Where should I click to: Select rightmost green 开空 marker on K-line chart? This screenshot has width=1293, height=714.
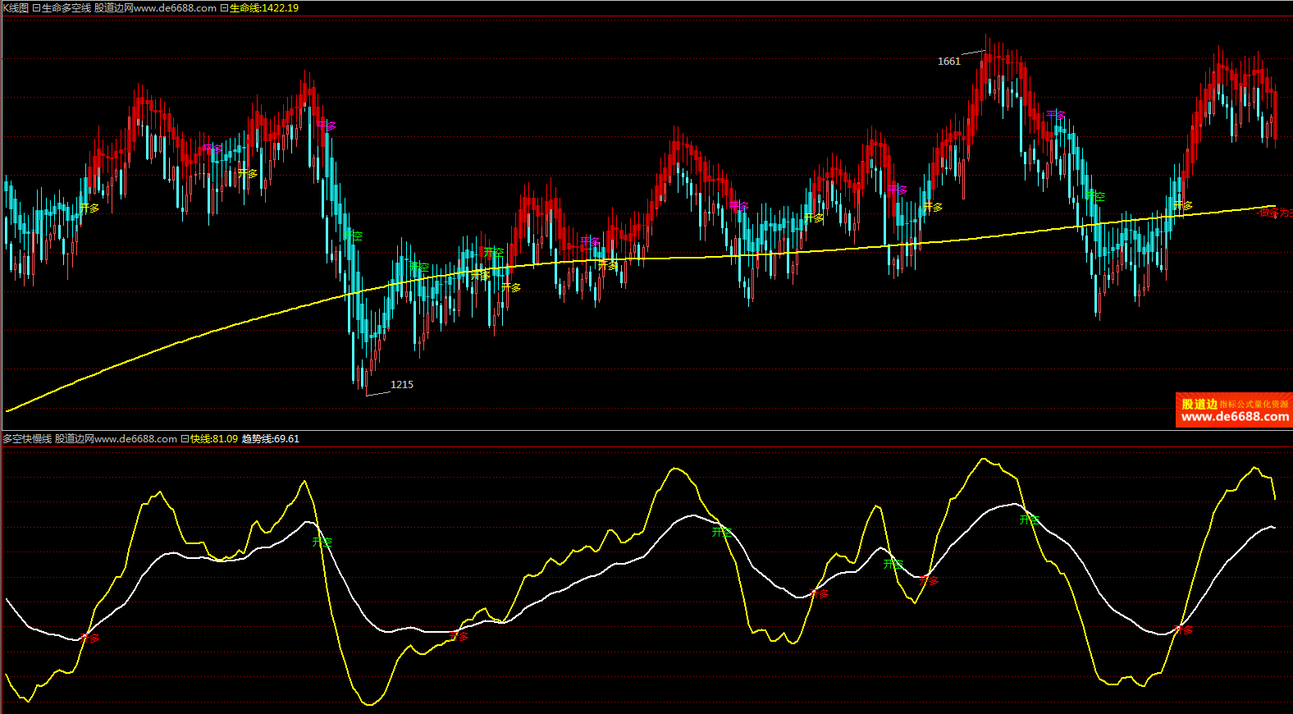point(1095,196)
